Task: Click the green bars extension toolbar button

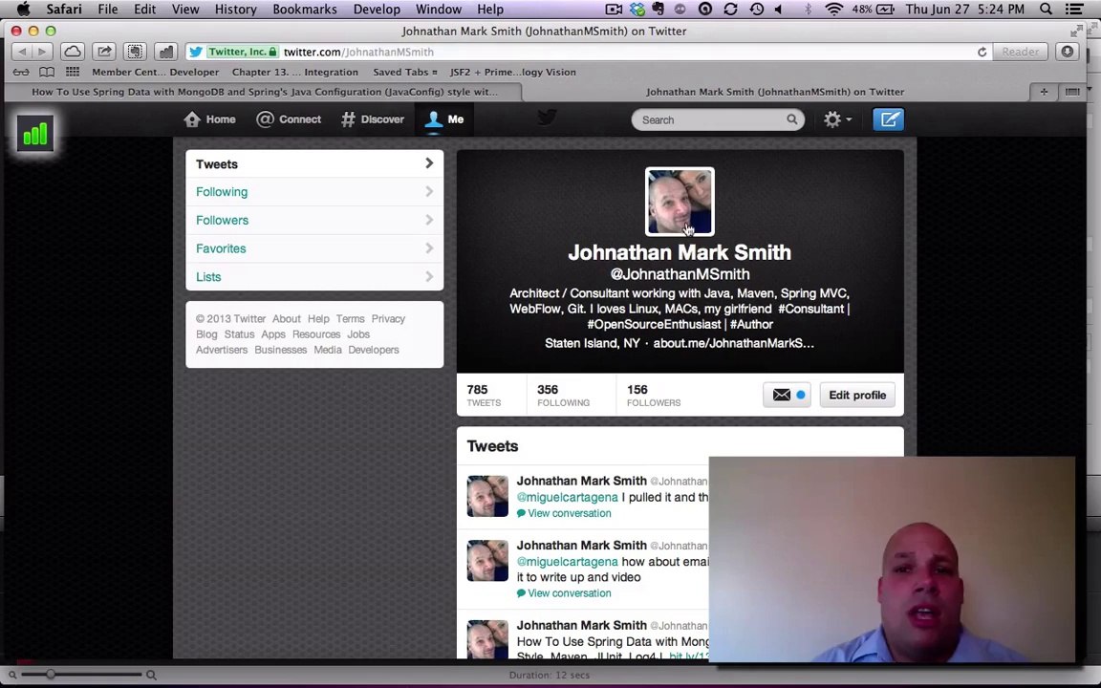Action: click(x=165, y=52)
